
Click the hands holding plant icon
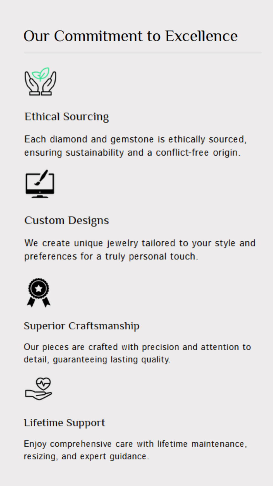pos(40,82)
